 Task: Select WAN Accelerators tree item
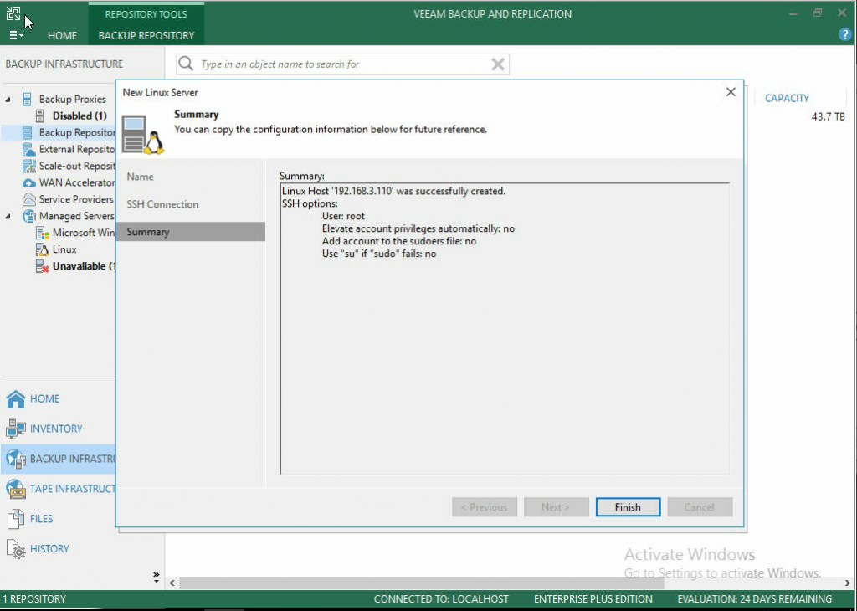click(x=77, y=182)
